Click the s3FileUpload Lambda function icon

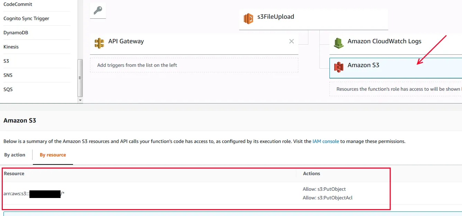click(248, 18)
